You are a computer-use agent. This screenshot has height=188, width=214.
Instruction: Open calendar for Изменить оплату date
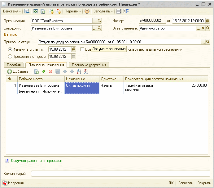click(x=74, y=49)
